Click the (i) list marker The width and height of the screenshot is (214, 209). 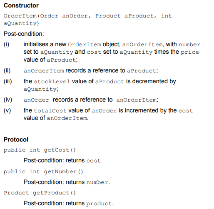6,44
